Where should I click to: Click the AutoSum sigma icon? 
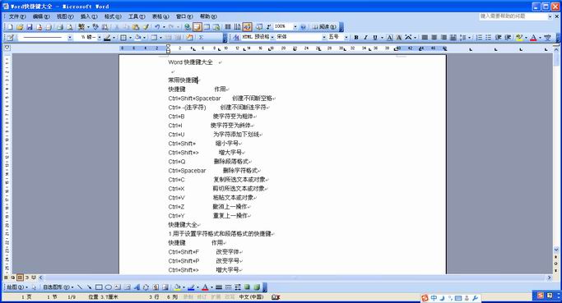coord(201,37)
